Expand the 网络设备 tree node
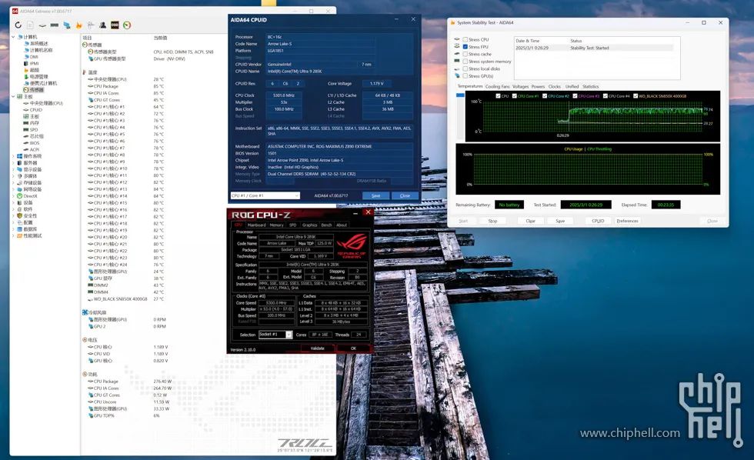The image size is (754, 460). click(x=13, y=189)
